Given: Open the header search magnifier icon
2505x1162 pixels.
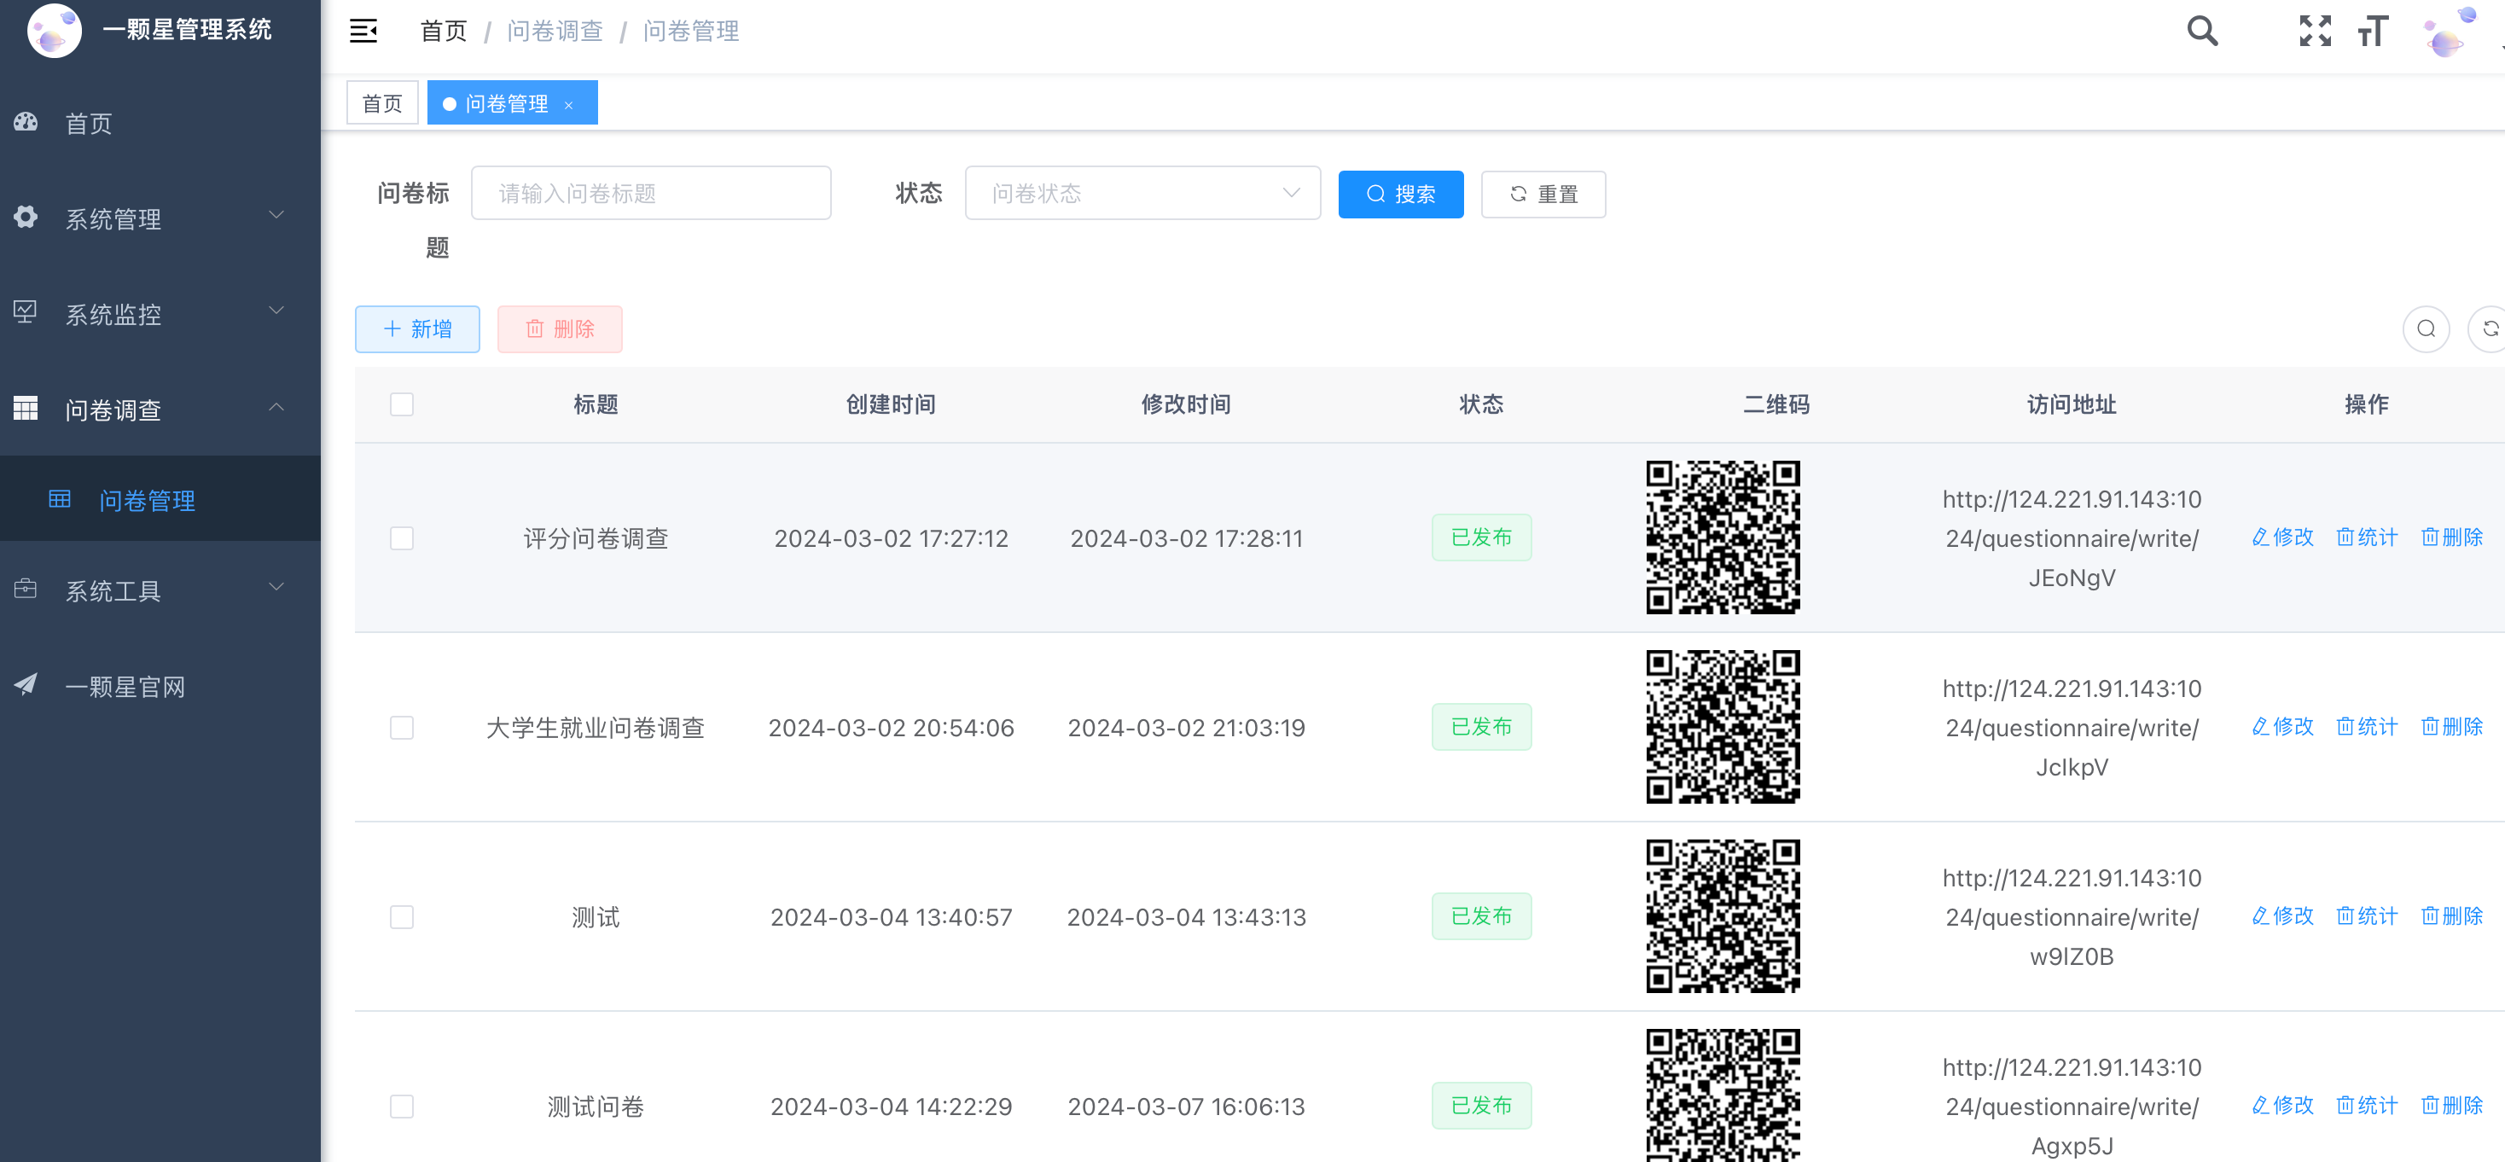Looking at the screenshot, I should pos(2201,31).
